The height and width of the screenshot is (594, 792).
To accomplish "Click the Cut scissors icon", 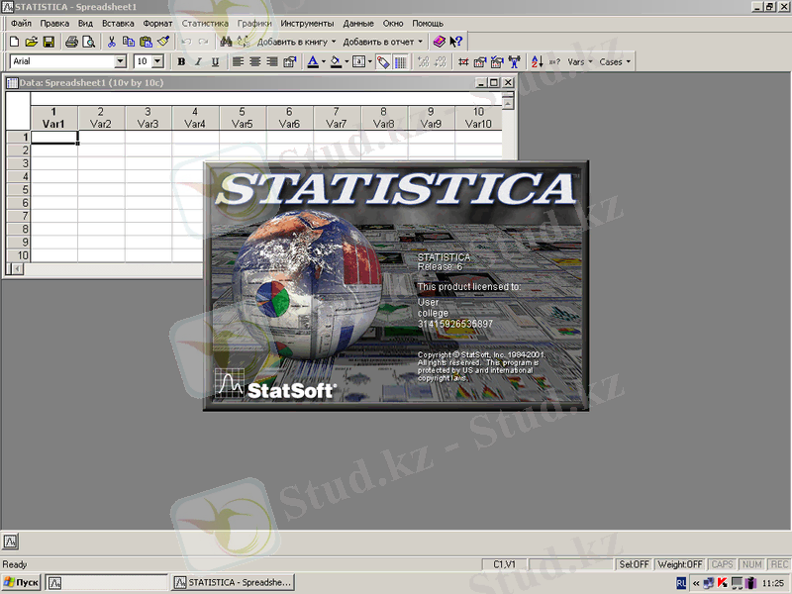I will click(111, 42).
